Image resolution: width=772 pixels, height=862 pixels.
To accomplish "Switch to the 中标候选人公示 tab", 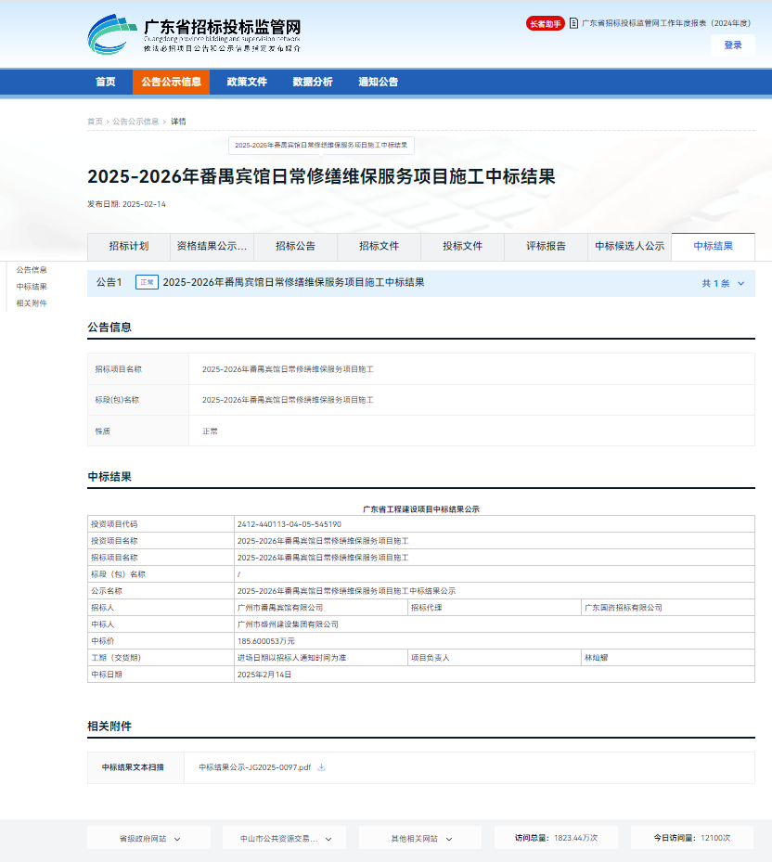I will pyautogui.click(x=629, y=247).
